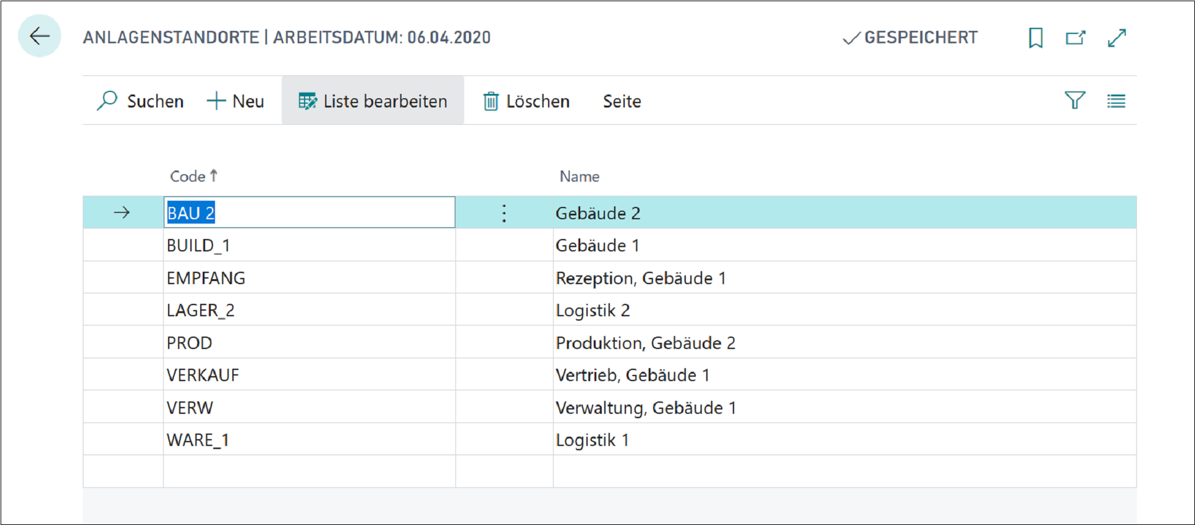Click the GESPEICHERT saved status indicator
This screenshot has width=1195, height=525.
pos(910,38)
